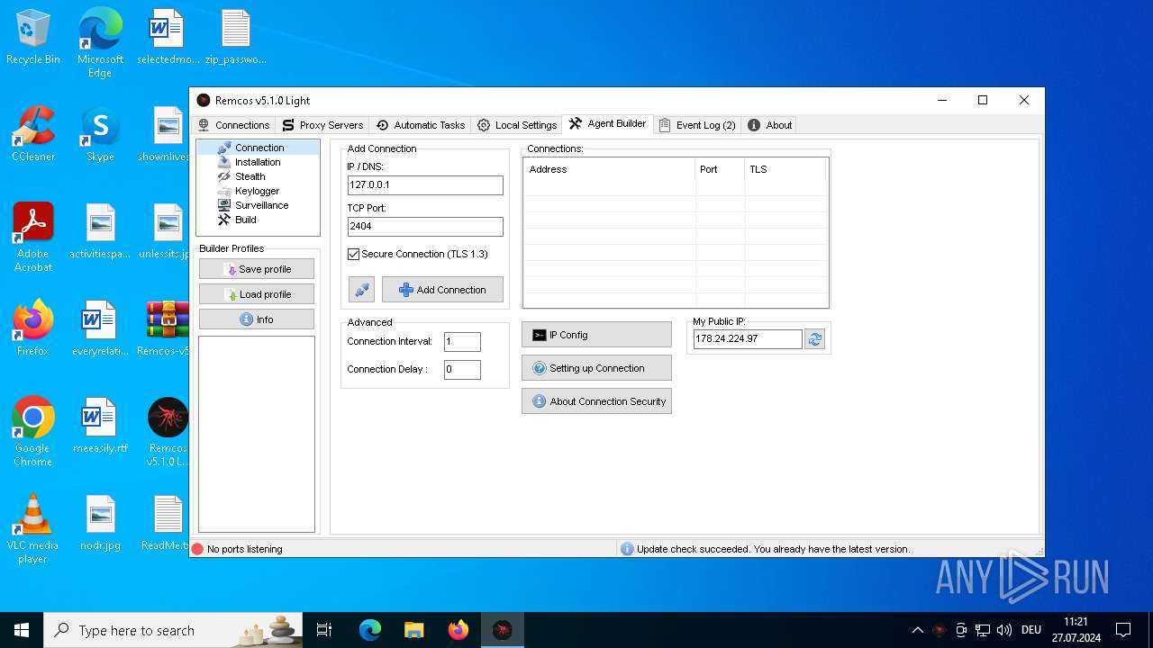Select the Agent Builder tab
1153x648 pixels.
608,124
